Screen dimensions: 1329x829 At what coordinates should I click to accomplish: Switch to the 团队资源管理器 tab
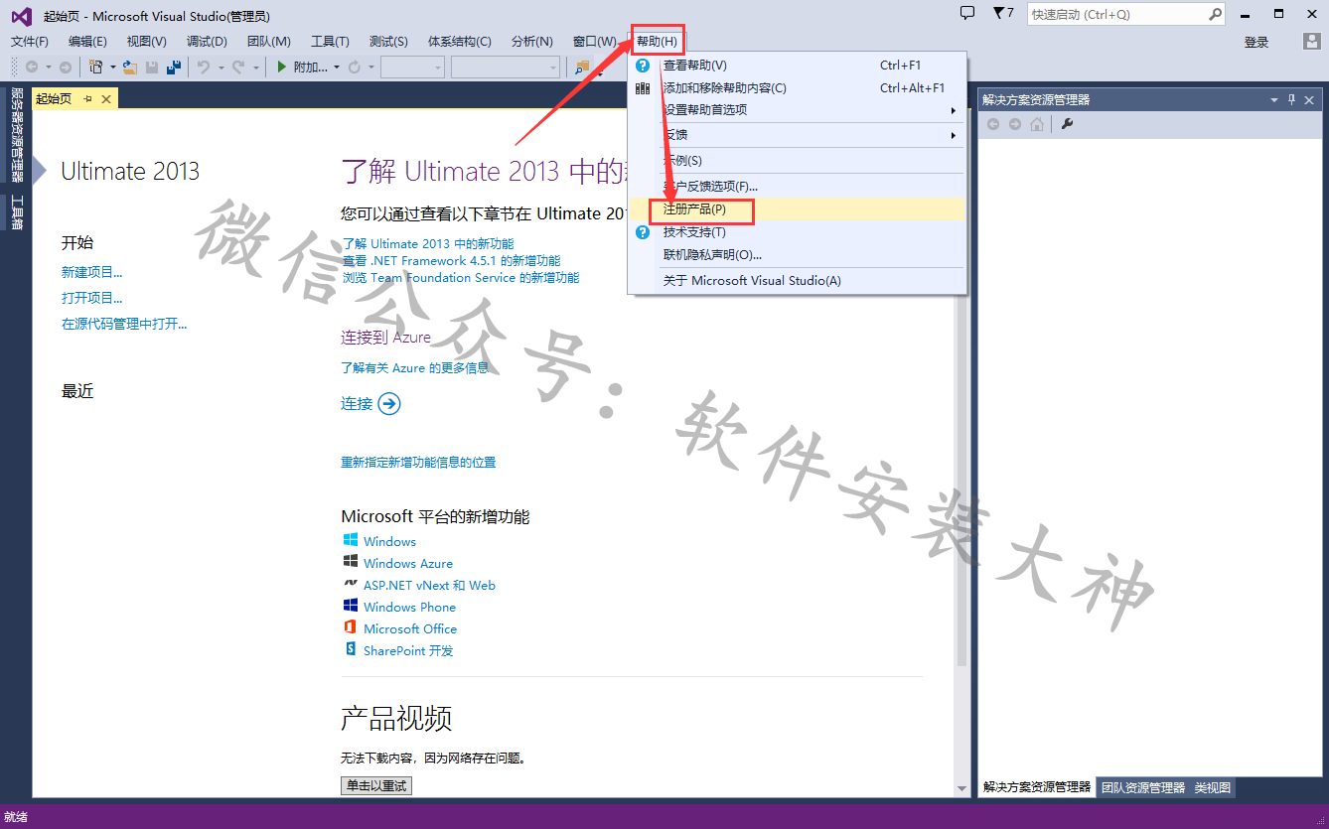1143,788
